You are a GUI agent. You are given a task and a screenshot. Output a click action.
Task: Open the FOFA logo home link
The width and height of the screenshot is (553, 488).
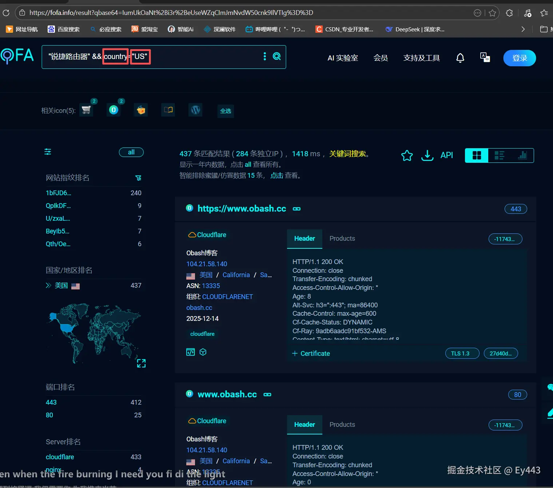click(x=17, y=56)
